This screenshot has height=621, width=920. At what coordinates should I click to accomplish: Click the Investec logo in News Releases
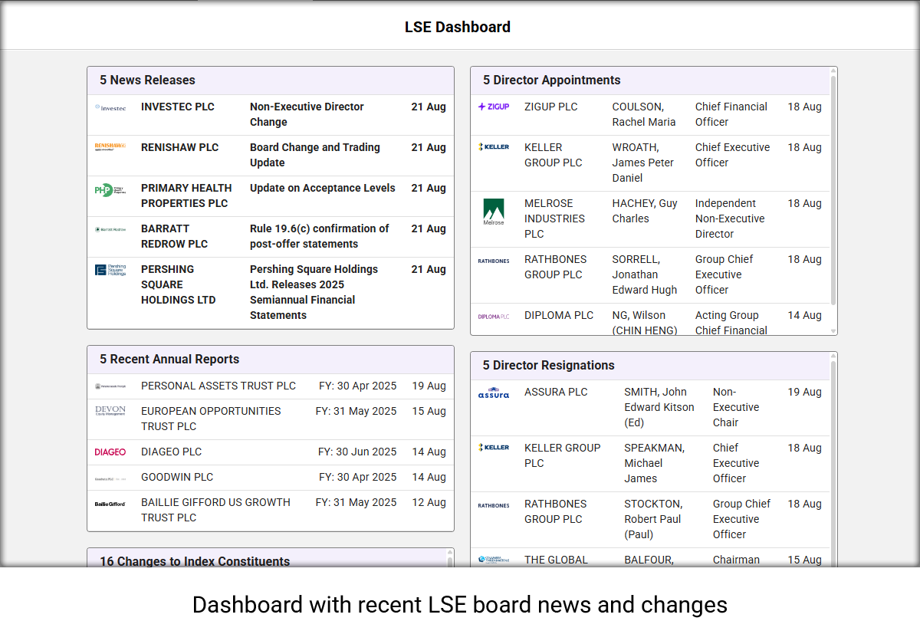(x=110, y=107)
